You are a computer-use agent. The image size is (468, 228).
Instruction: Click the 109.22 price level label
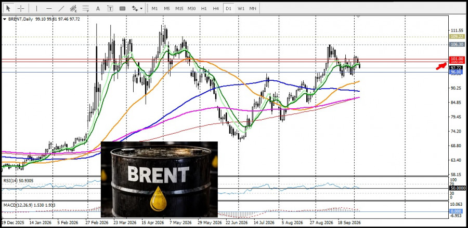(x=457, y=37)
